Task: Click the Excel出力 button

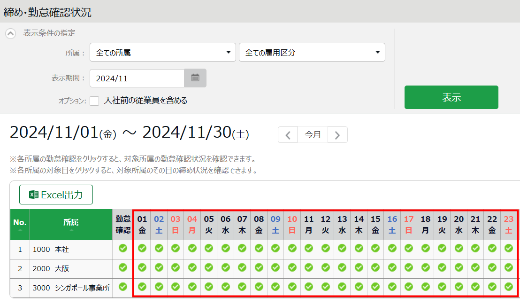Action: point(56,195)
